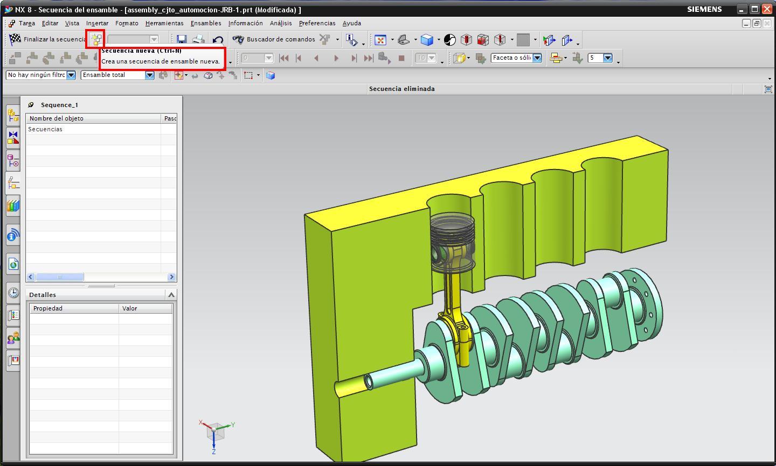This screenshot has width=776, height=466.
Task: Click the export to movie icon
Action: pos(384,58)
